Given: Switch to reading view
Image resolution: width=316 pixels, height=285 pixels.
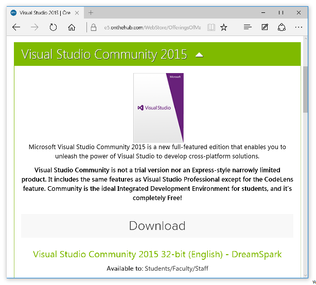Looking at the screenshot, I should pyautogui.click(x=211, y=27).
